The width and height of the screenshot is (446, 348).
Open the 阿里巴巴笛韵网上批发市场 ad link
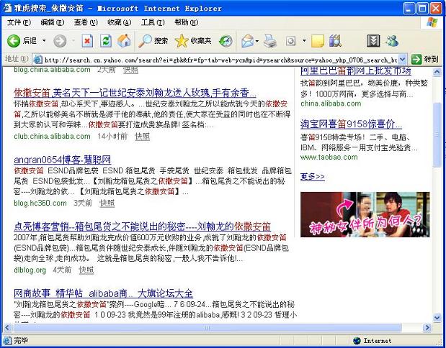(x=356, y=70)
